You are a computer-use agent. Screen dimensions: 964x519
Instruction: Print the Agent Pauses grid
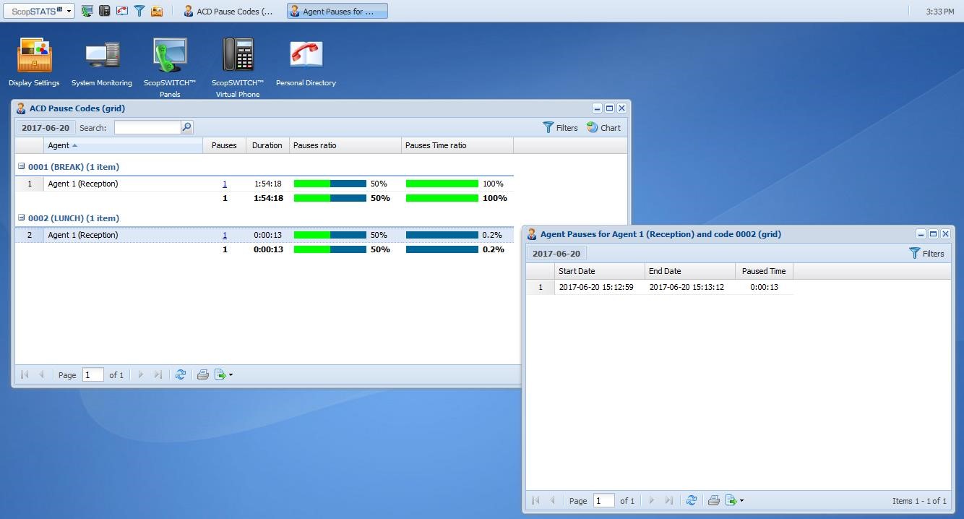[714, 500]
